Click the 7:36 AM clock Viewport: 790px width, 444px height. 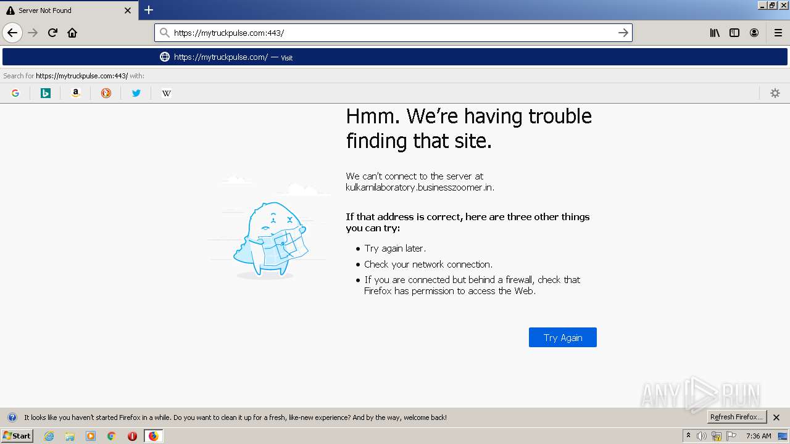pos(759,436)
